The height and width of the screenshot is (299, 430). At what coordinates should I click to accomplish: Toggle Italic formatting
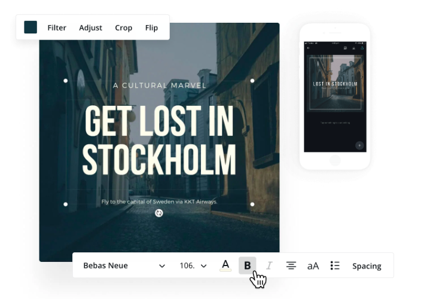pyautogui.click(x=269, y=266)
